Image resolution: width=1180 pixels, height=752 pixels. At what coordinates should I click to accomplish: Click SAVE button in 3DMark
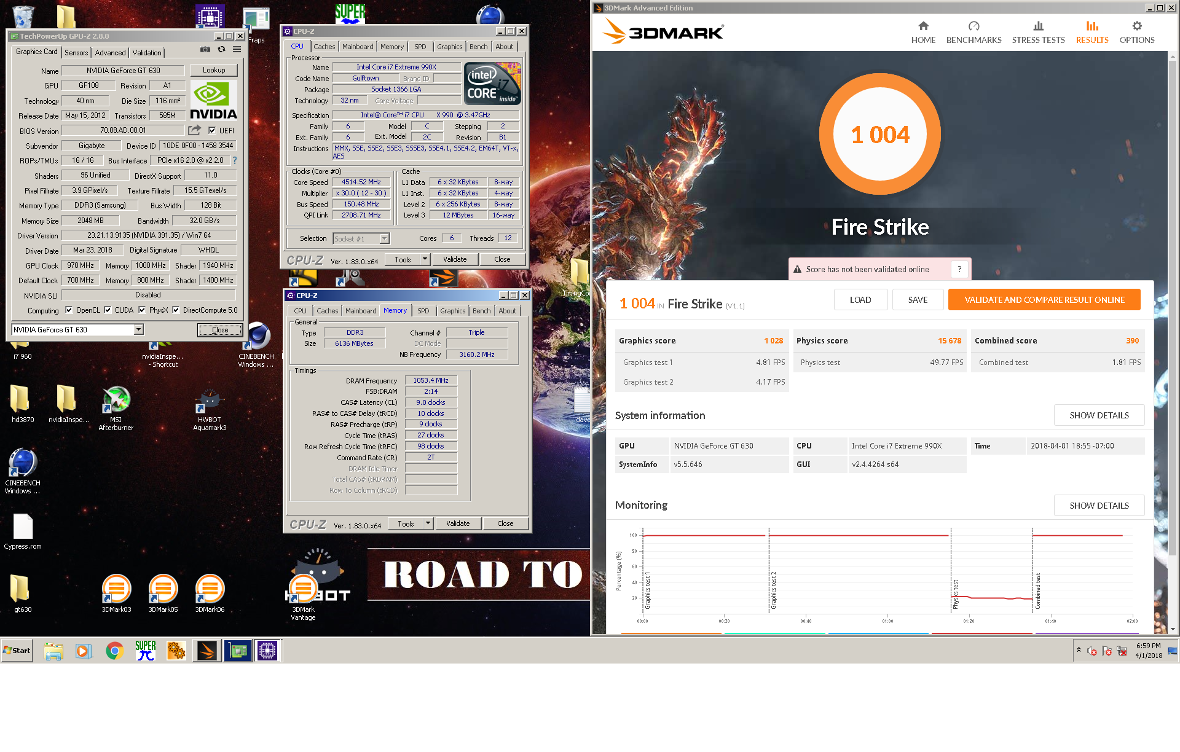918,300
